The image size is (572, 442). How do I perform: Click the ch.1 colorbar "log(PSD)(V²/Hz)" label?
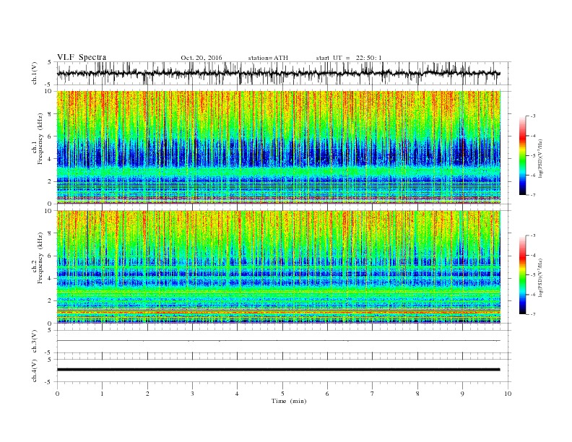coord(540,159)
